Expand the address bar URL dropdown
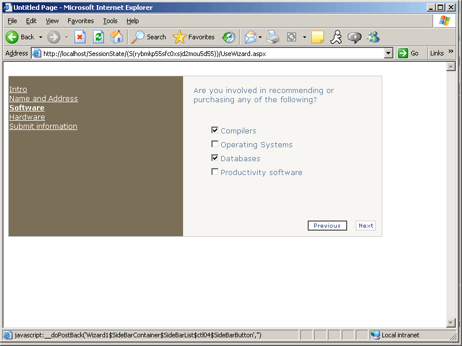Viewport: 462px width, 346px height. [388, 53]
